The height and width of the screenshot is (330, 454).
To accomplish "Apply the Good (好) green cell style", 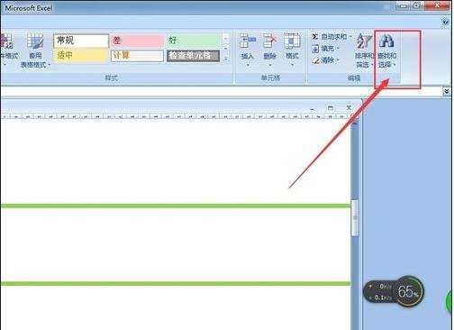I will (x=194, y=41).
